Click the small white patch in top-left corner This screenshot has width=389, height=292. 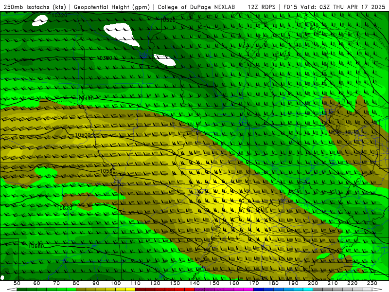point(40,20)
